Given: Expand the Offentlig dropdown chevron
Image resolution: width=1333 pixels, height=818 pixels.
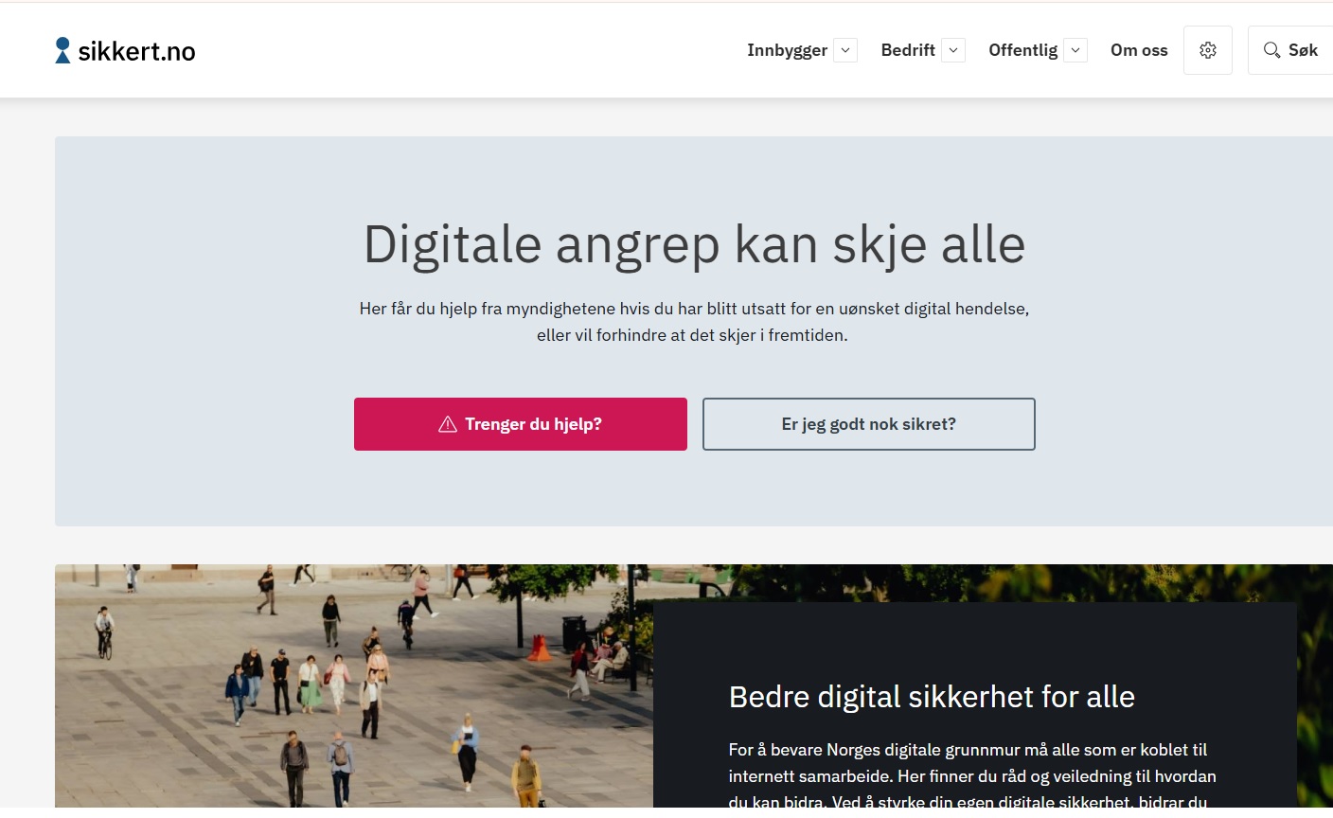Looking at the screenshot, I should (1075, 50).
